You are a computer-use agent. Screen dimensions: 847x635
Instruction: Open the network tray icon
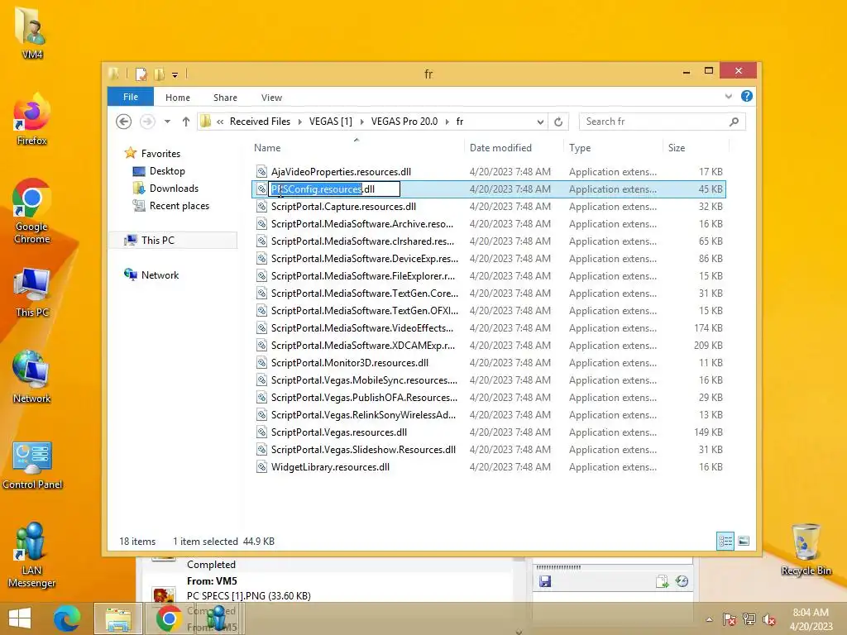click(x=749, y=619)
